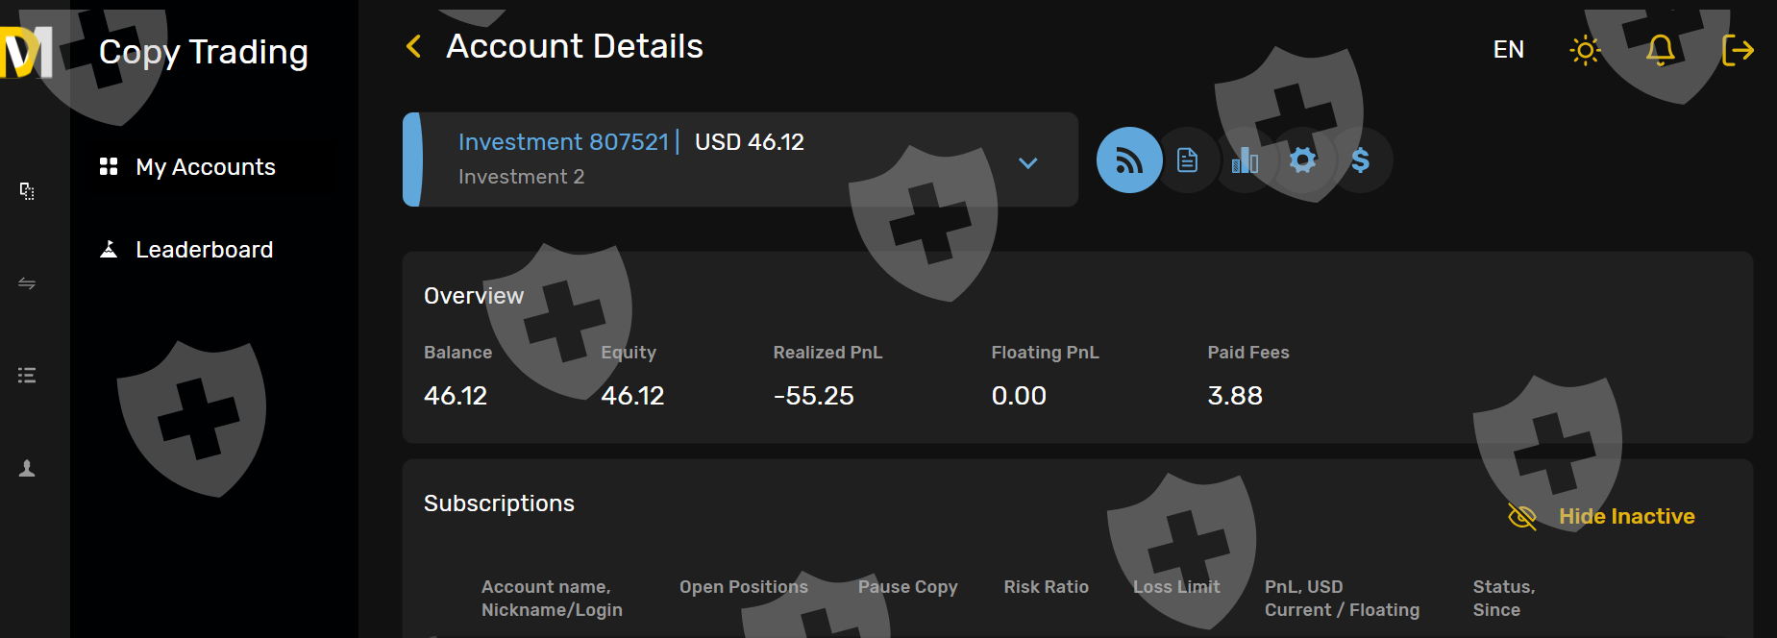
Task: Click the yellow M logo
Action: click(x=26, y=53)
